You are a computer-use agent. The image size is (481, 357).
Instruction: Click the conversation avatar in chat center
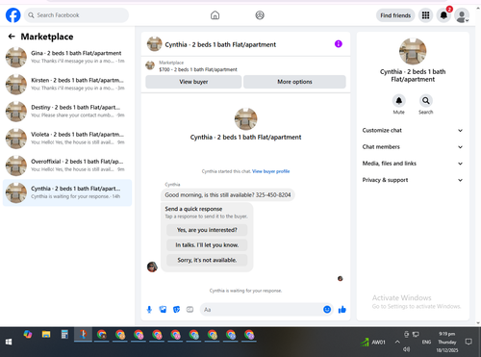point(245,118)
